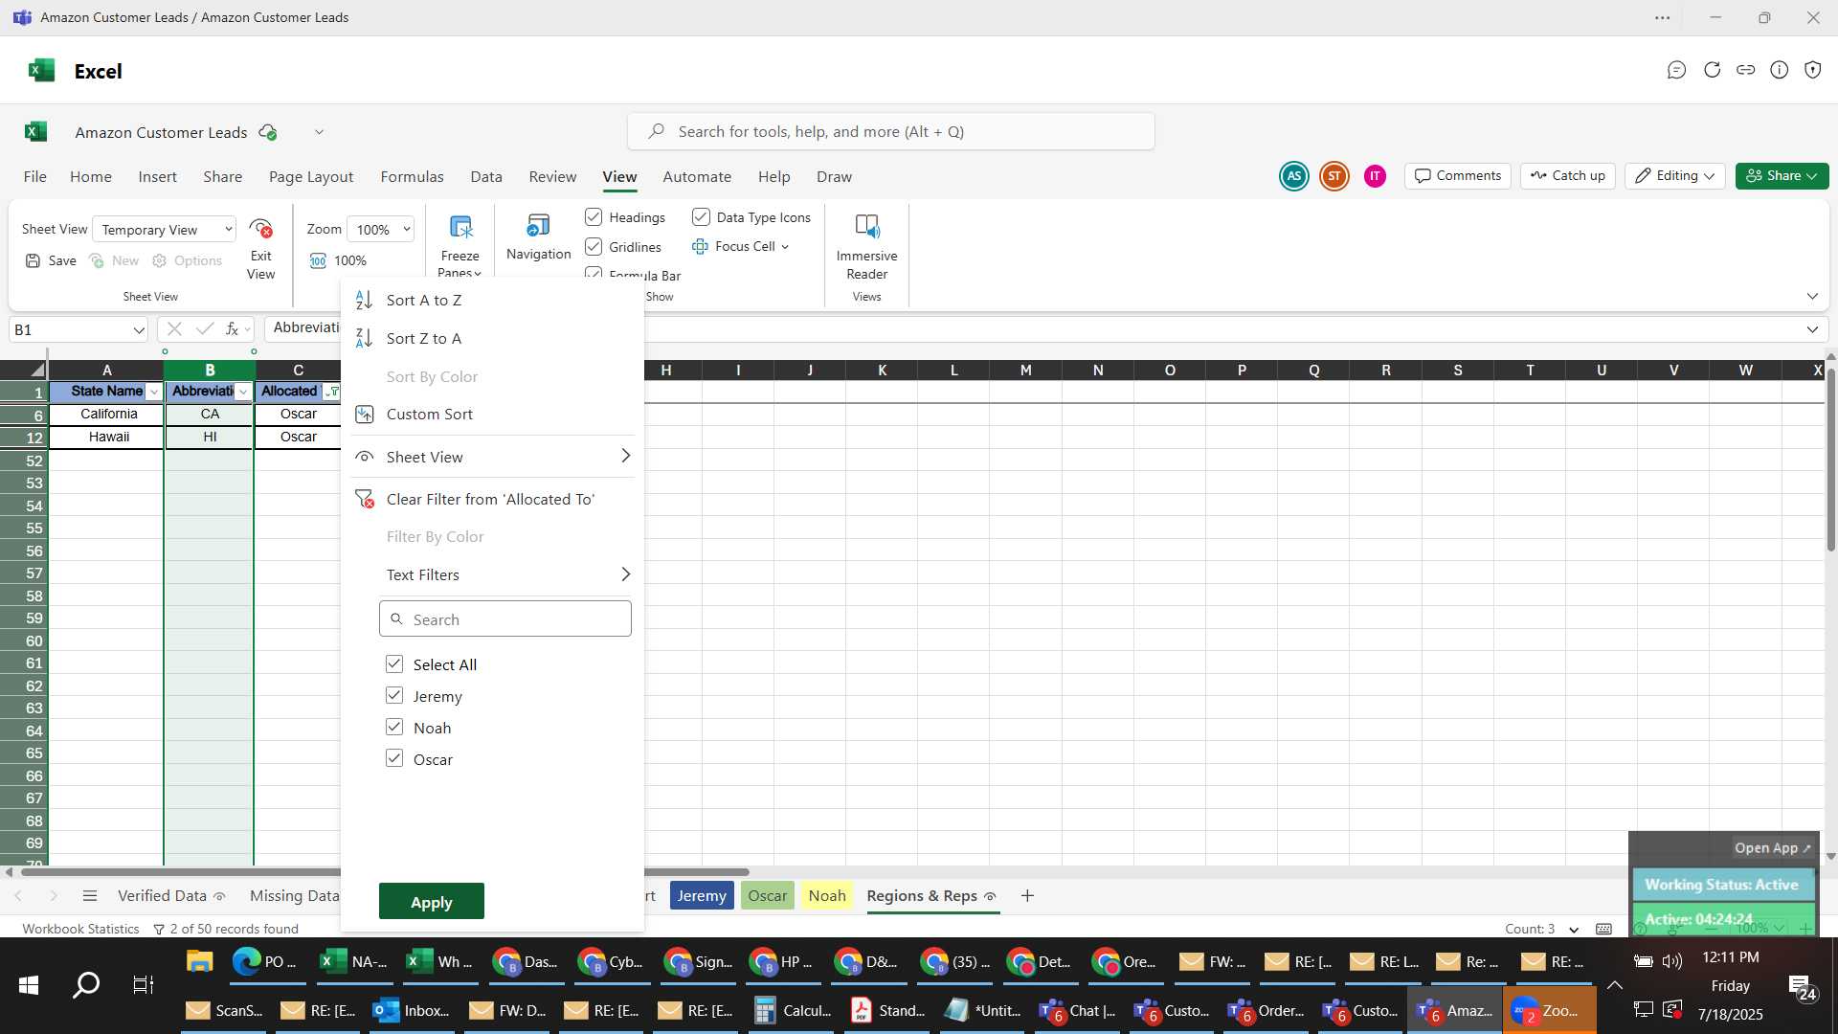Open State Name column filter dropdown
Screen dimensions: 1838x1034
point(154,392)
